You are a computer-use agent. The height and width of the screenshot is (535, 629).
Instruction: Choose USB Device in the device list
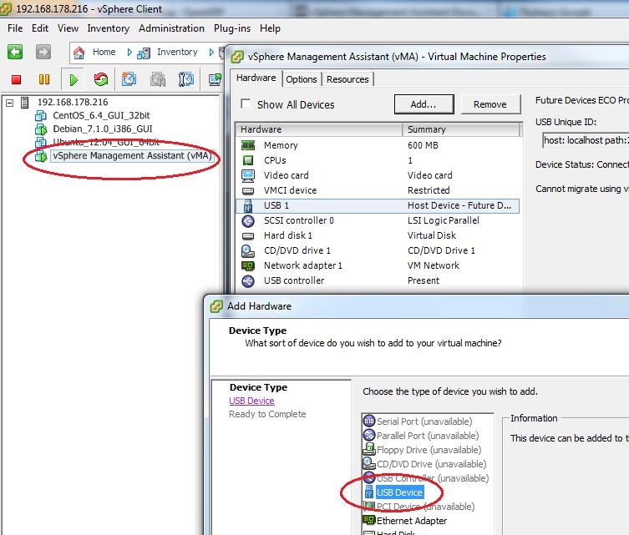(x=399, y=492)
